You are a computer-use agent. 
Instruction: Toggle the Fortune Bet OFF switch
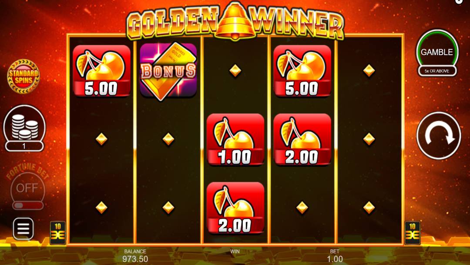click(27, 188)
